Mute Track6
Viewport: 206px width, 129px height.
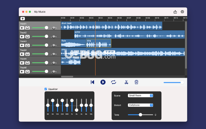22,72
